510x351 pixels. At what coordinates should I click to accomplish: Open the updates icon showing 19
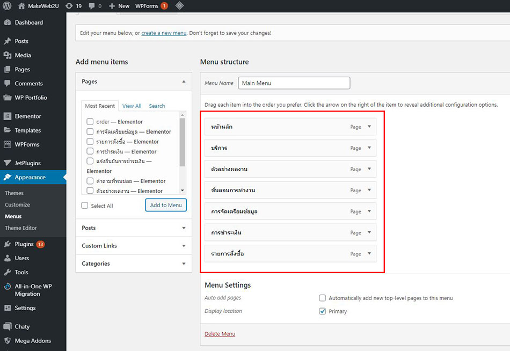pos(69,6)
